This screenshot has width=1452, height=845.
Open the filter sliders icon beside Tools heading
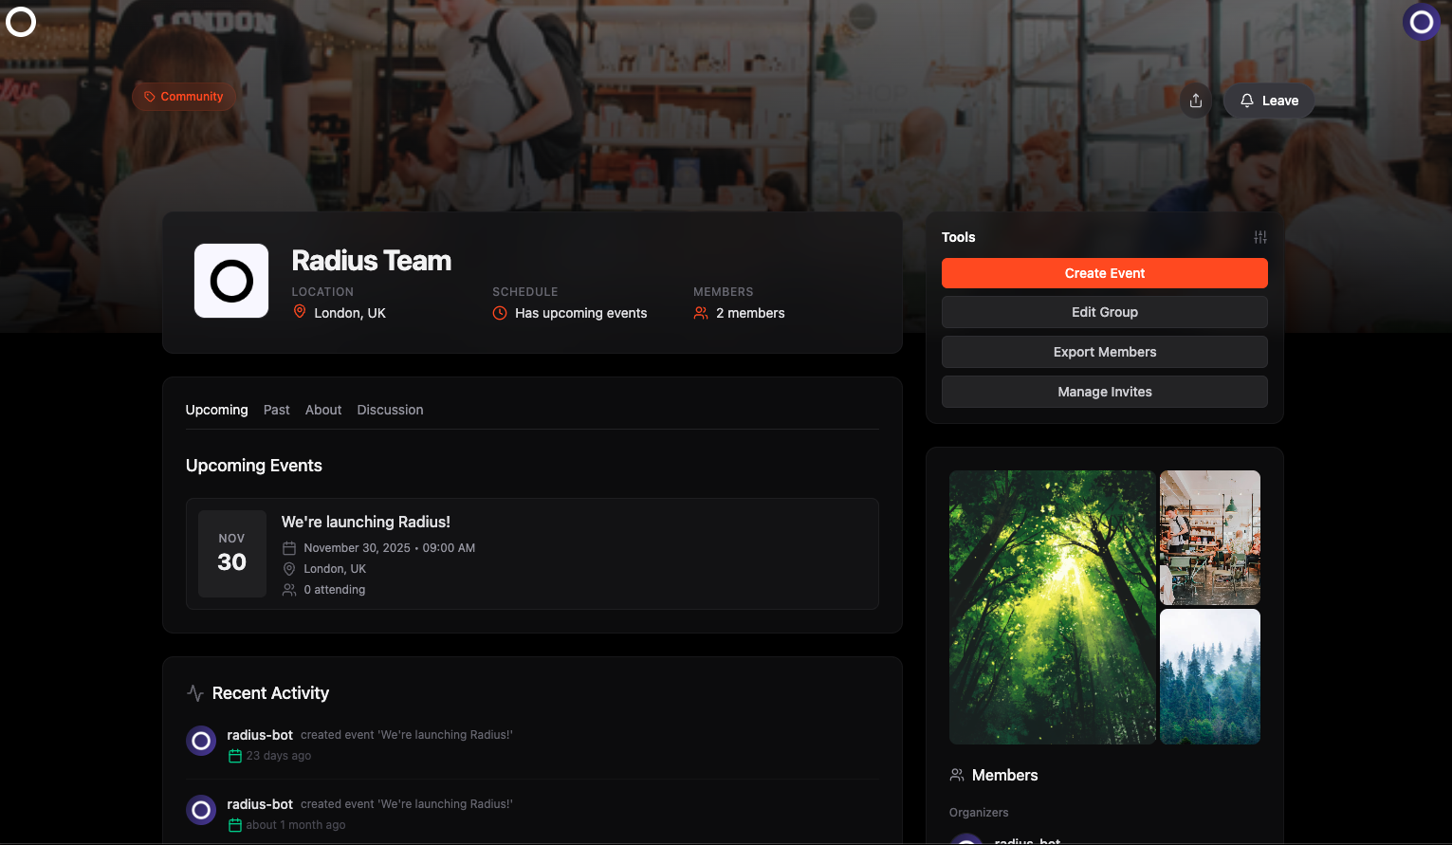click(x=1259, y=236)
